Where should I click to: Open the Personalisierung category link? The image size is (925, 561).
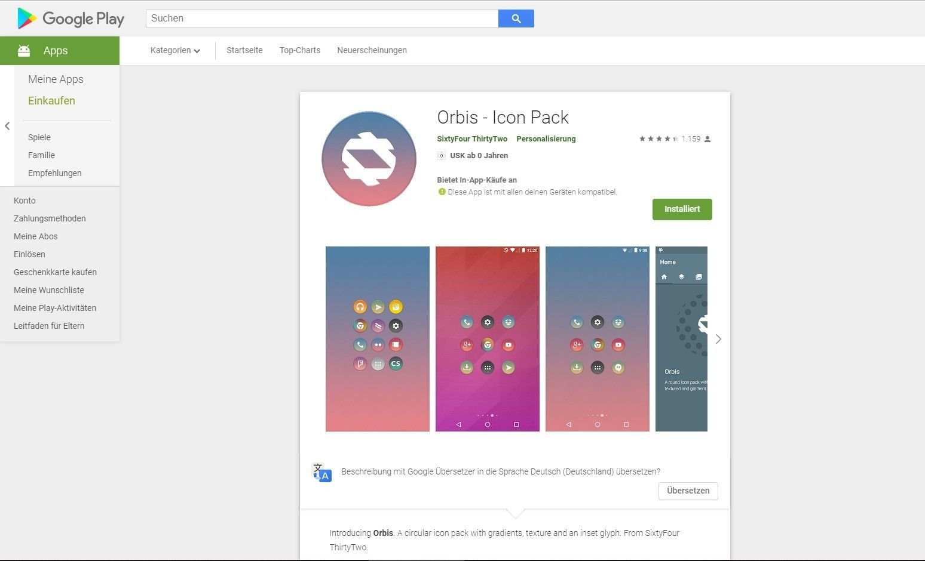pos(546,139)
